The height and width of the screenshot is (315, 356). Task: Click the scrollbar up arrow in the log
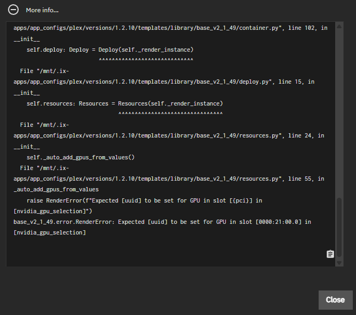339,25
